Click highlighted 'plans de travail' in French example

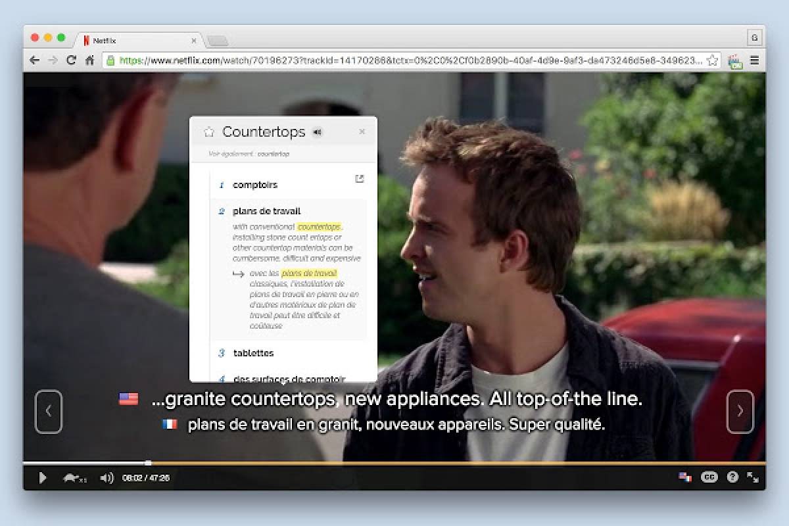(x=309, y=273)
